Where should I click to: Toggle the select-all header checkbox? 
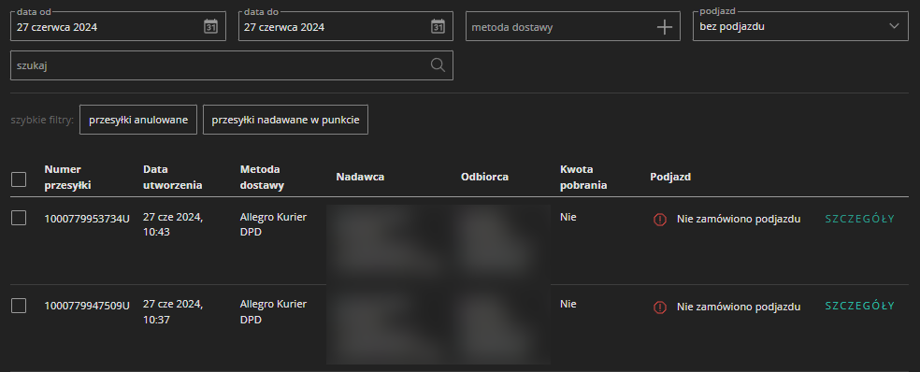click(19, 179)
